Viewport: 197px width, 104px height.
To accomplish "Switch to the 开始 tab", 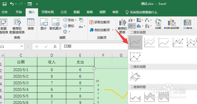I will 19,12.
